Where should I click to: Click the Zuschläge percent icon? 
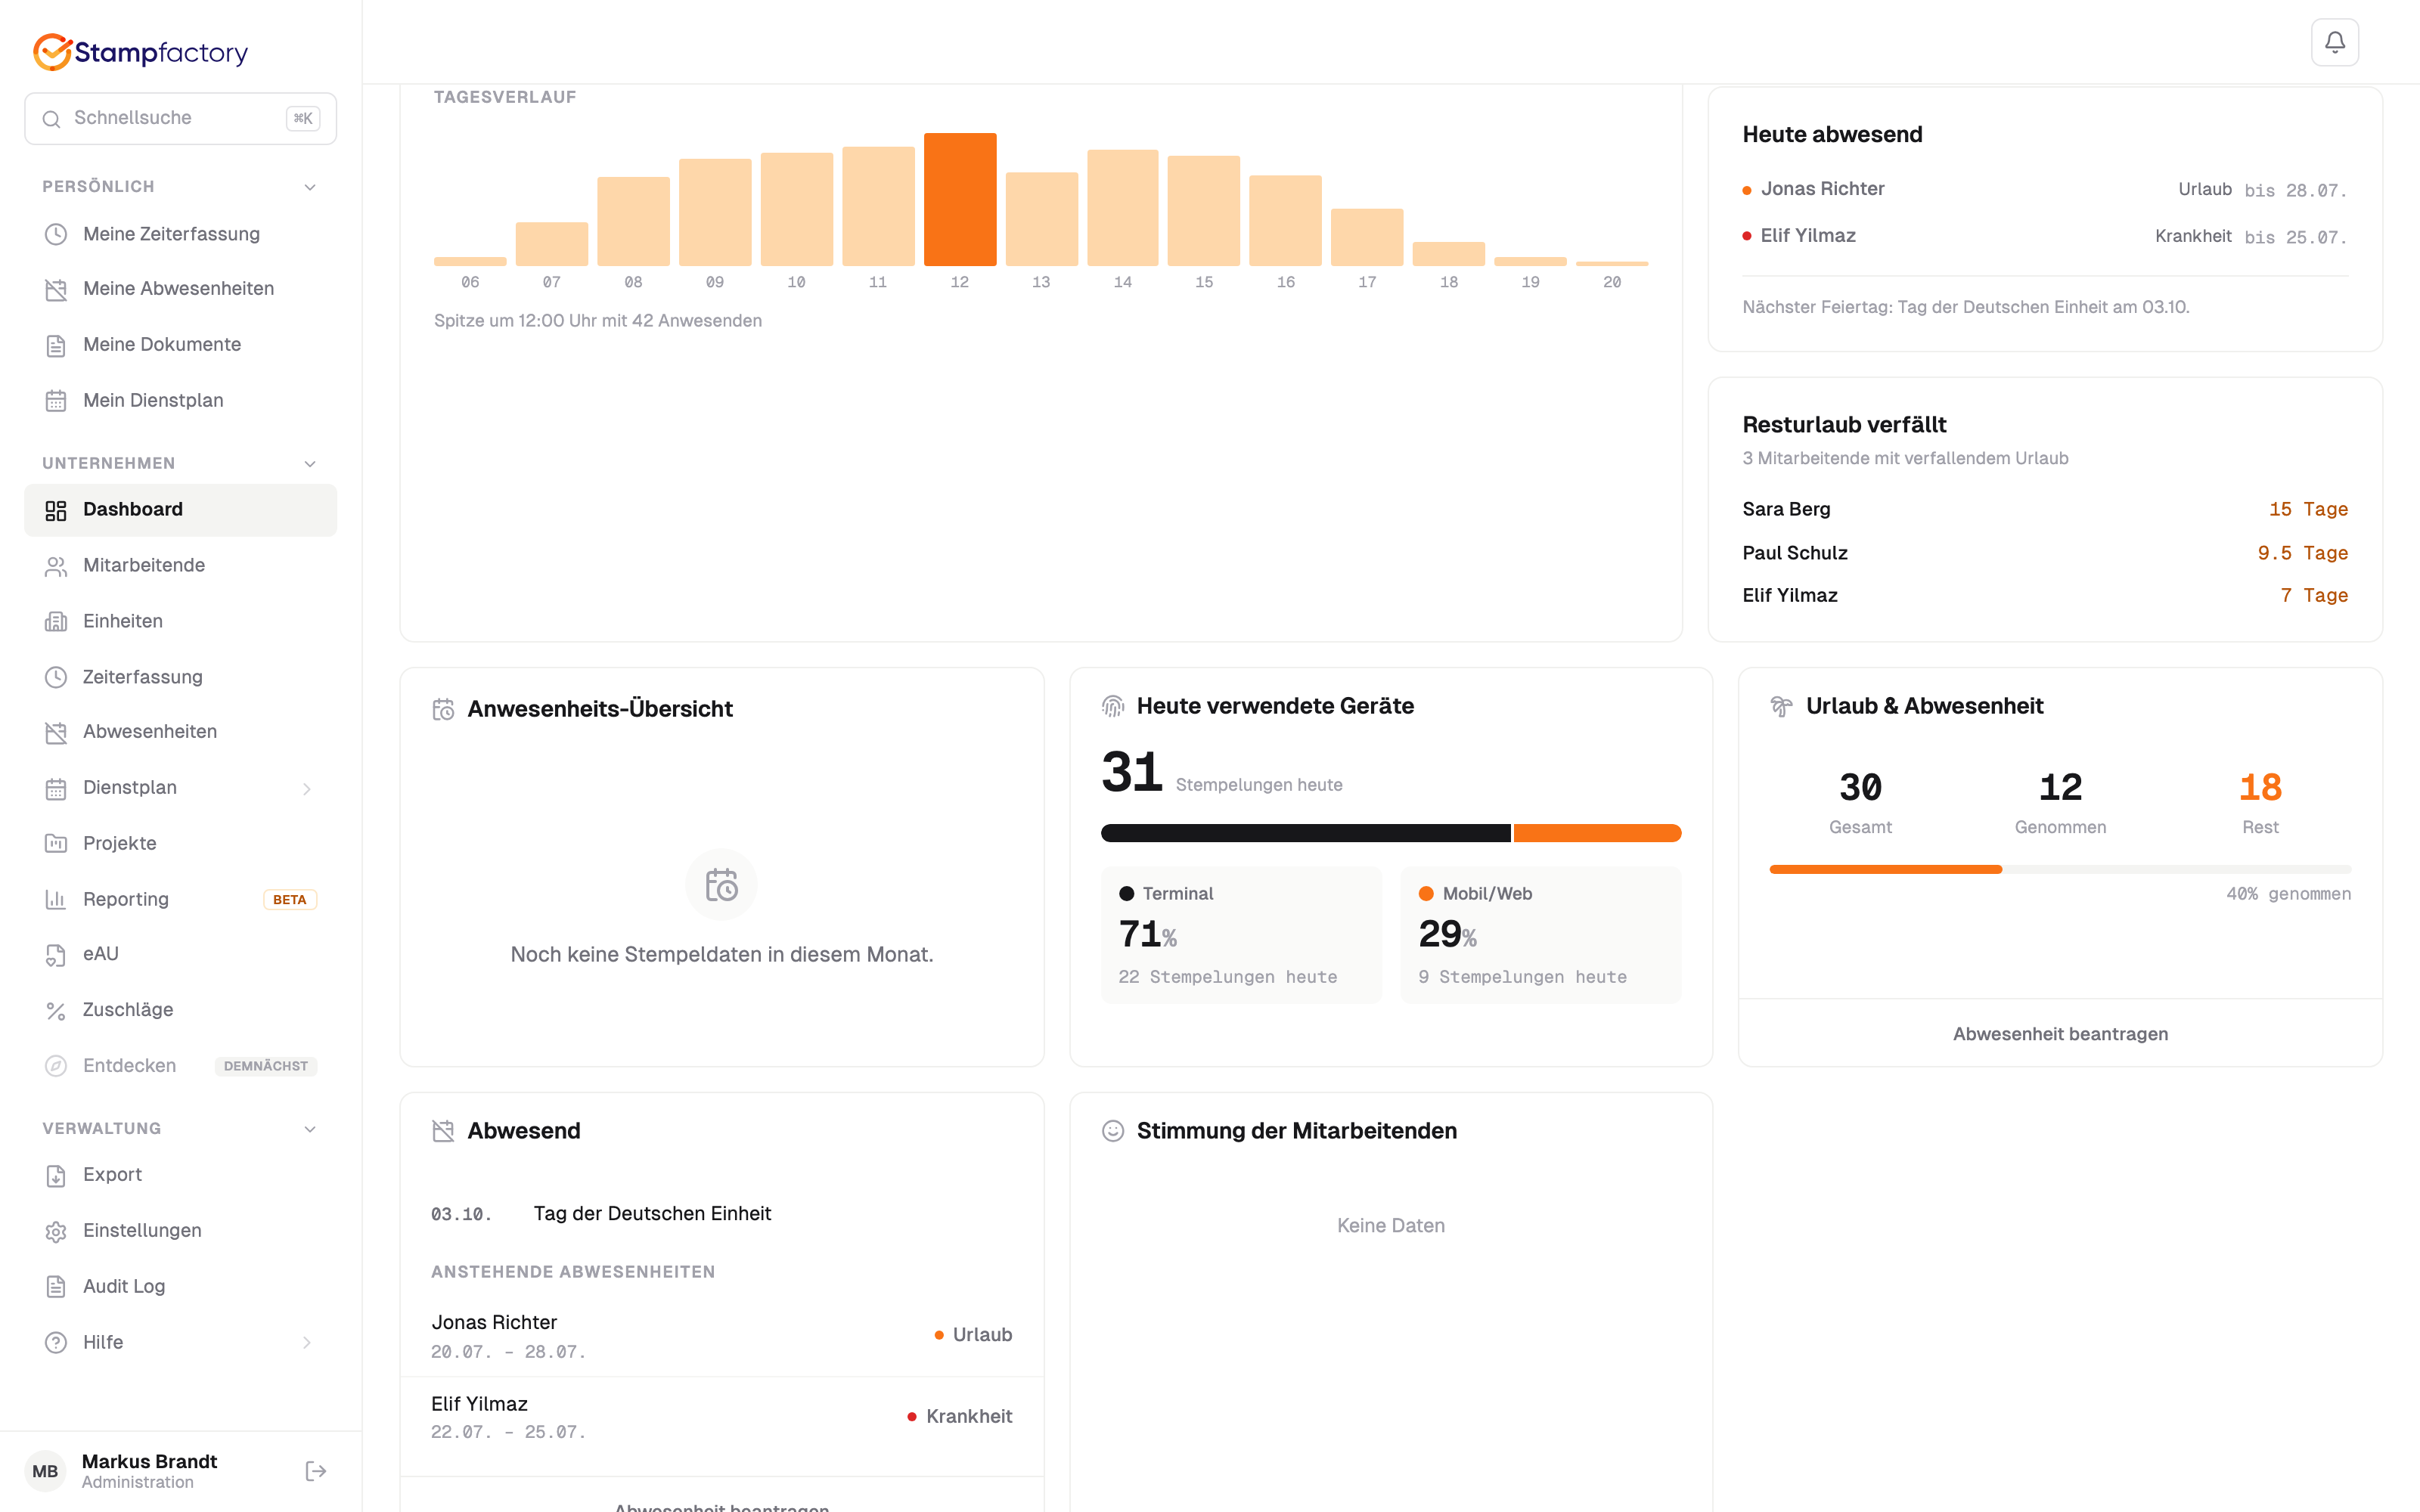click(56, 1010)
